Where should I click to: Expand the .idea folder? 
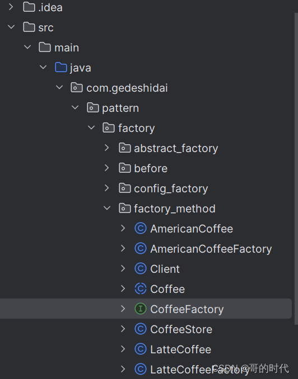point(11,7)
